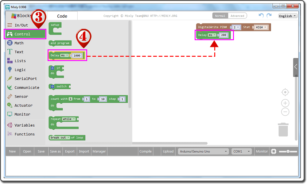Open the Arduino/Genuino Uno board dropdown

click(x=203, y=151)
